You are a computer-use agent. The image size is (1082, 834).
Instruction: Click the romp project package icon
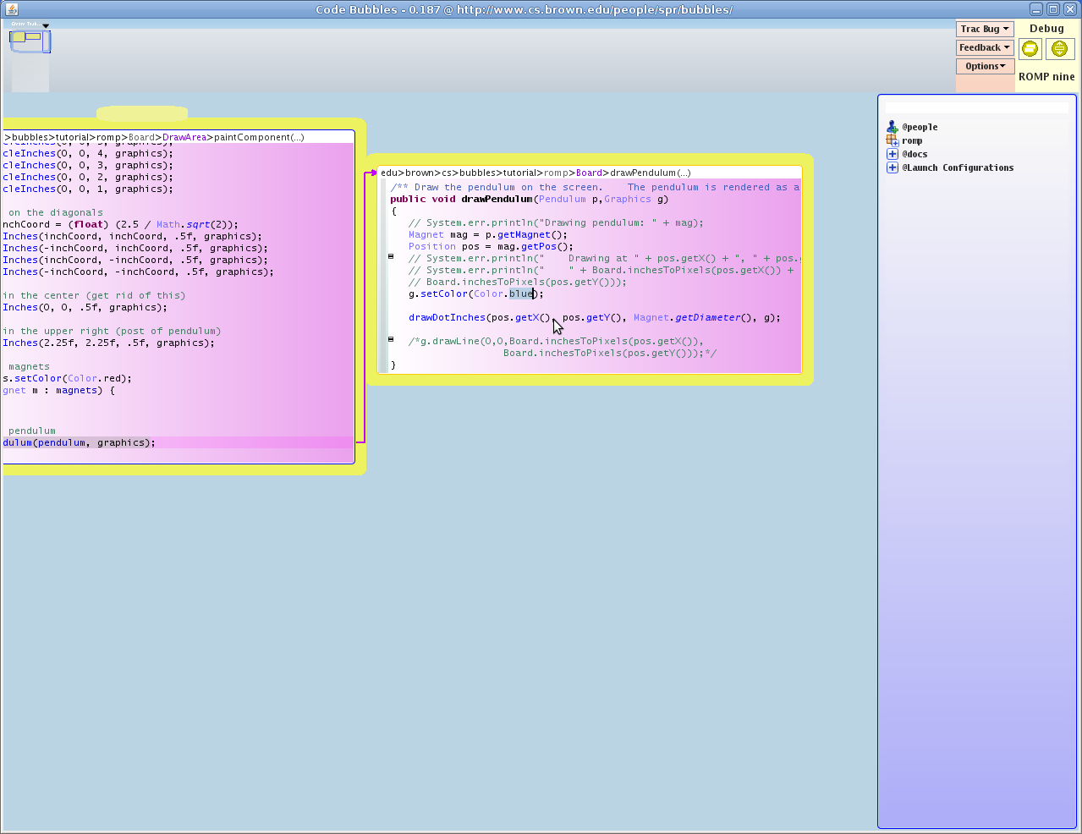[892, 140]
